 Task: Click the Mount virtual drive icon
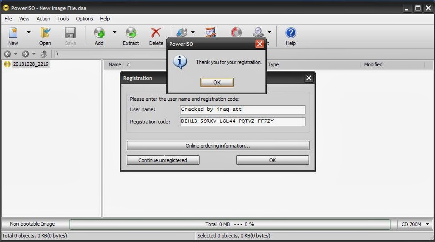pyautogui.click(x=258, y=32)
